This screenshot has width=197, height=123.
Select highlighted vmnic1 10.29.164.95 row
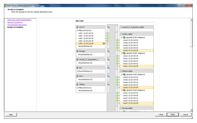[x=136, y=66]
